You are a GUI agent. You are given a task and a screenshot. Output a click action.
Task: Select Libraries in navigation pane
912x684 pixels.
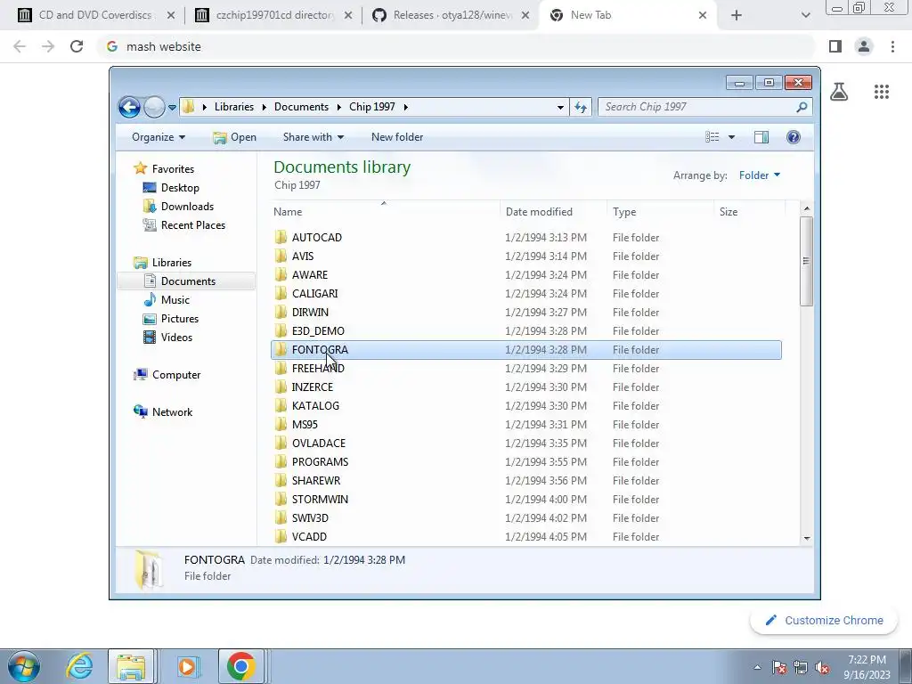click(x=172, y=263)
